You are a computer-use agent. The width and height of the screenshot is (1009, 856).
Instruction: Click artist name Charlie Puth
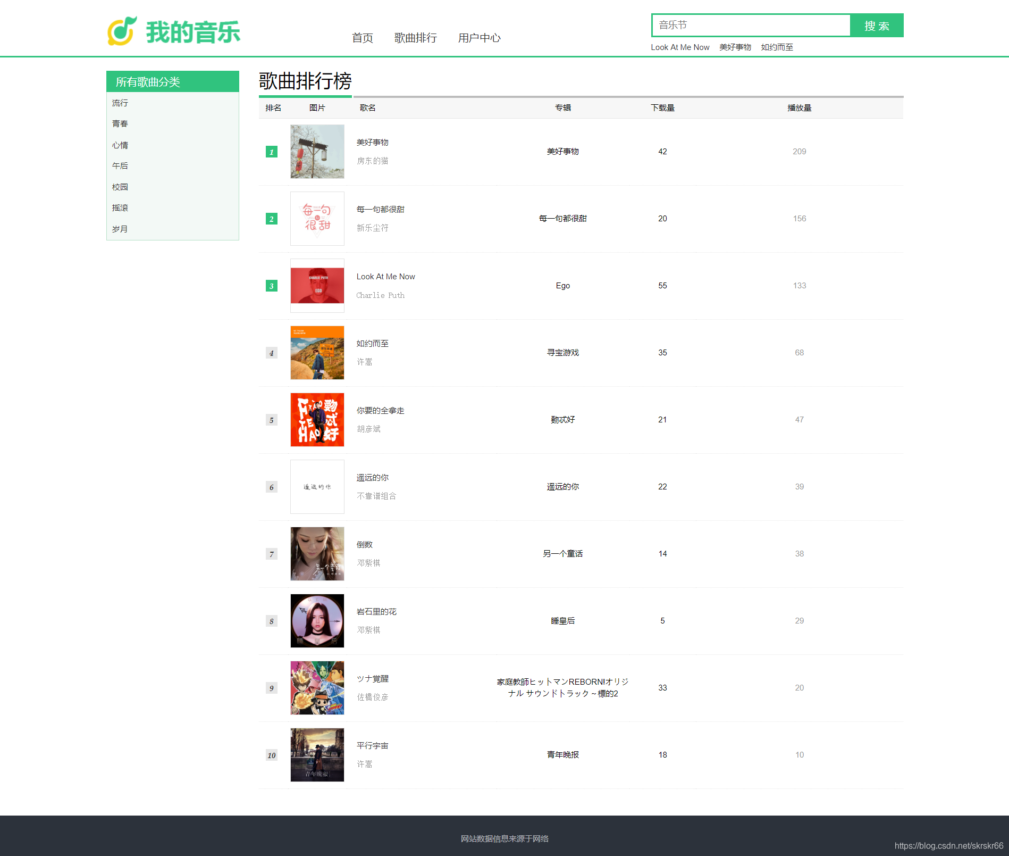click(x=380, y=295)
